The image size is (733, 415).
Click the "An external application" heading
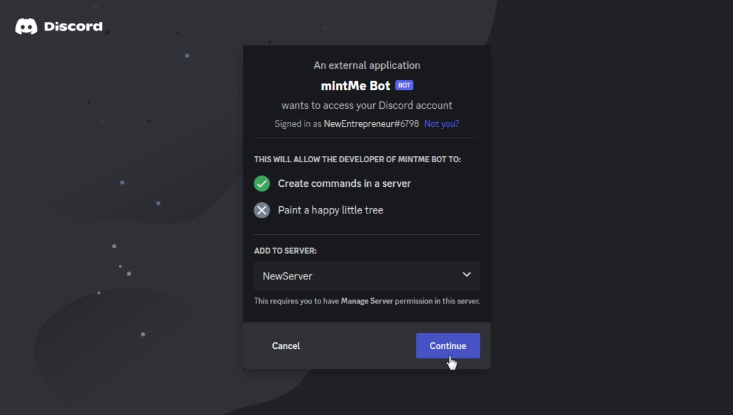pyautogui.click(x=366, y=65)
